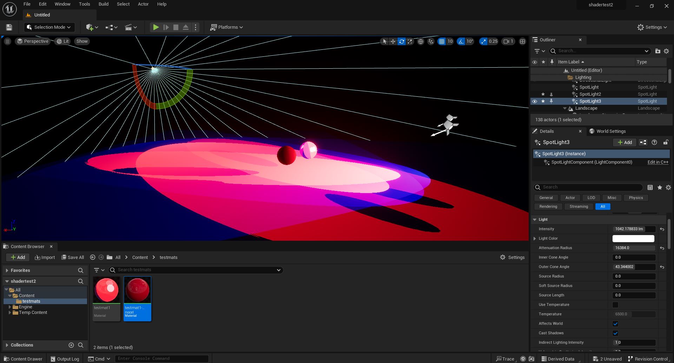674x363 pixels.
Task: Expand the Engine folder in the source tree
Action: click(10, 307)
